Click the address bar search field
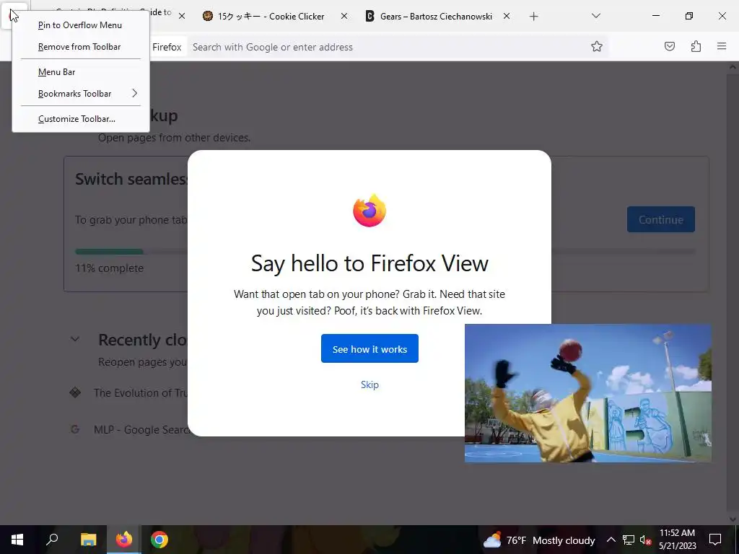This screenshot has height=554, width=739. [x=387, y=47]
